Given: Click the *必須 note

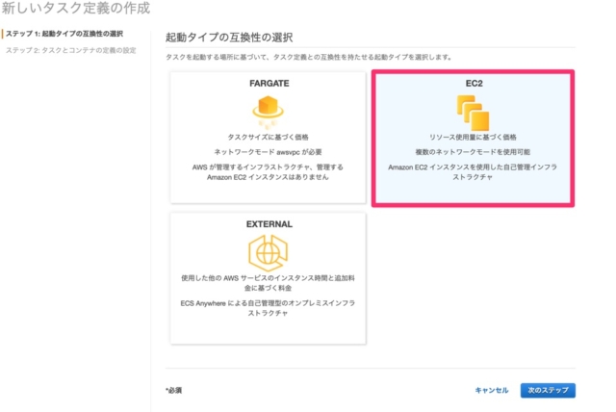Looking at the screenshot, I should point(173,391).
